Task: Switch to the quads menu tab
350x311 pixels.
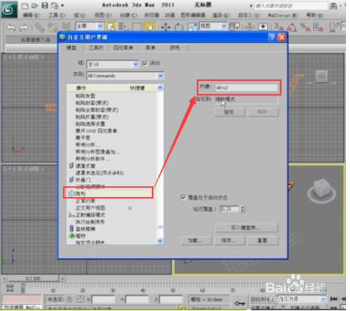Action: 123,48
